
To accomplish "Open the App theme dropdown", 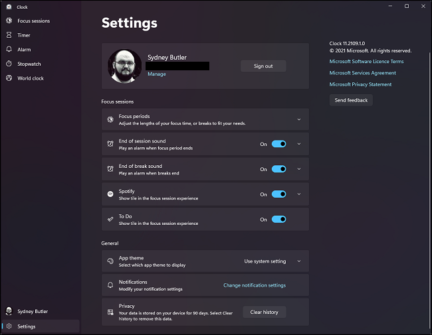I will point(272,261).
